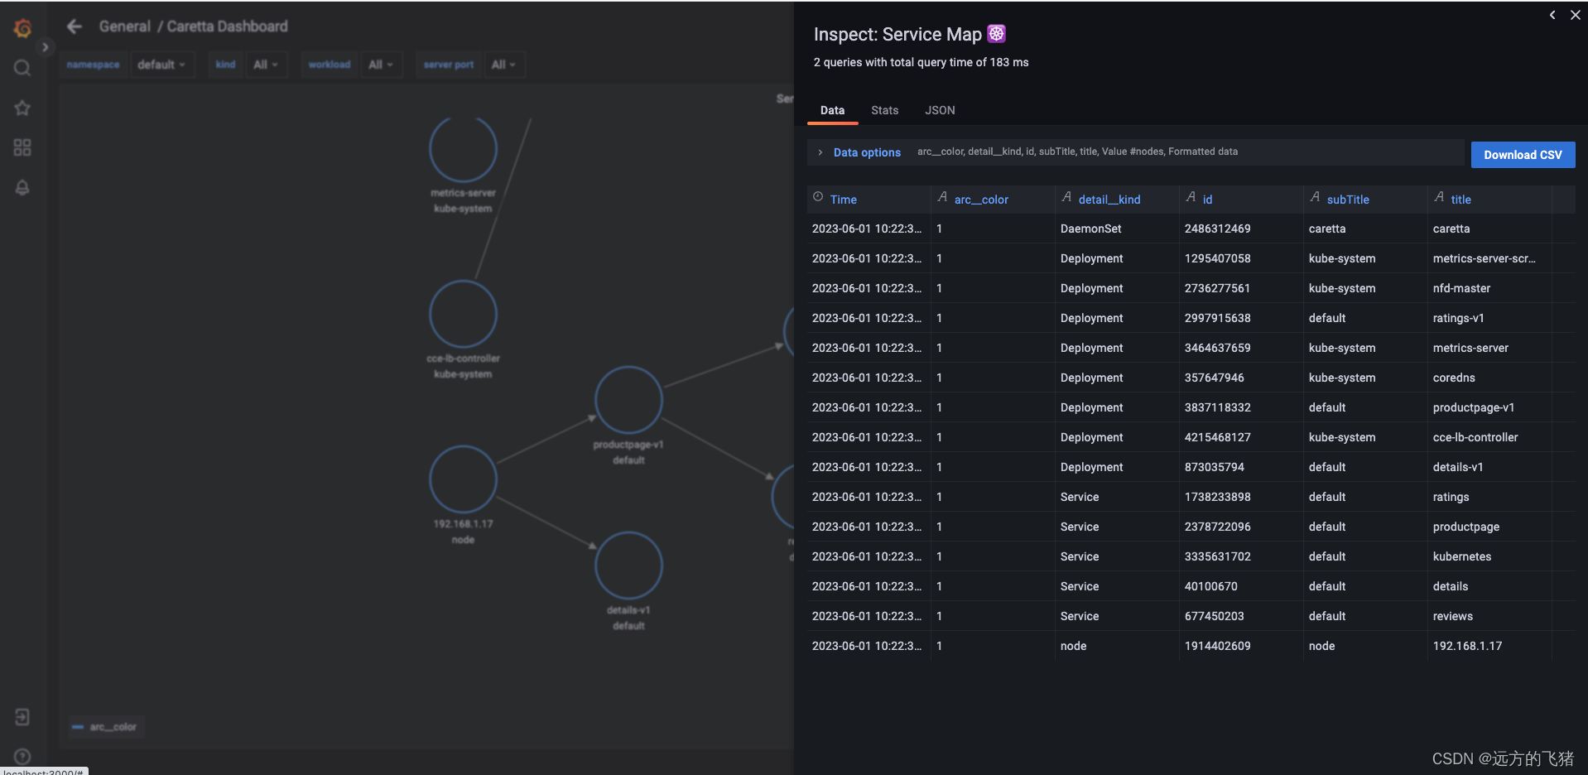
Task: Open the kind All dropdown
Action: click(x=265, y=65)
